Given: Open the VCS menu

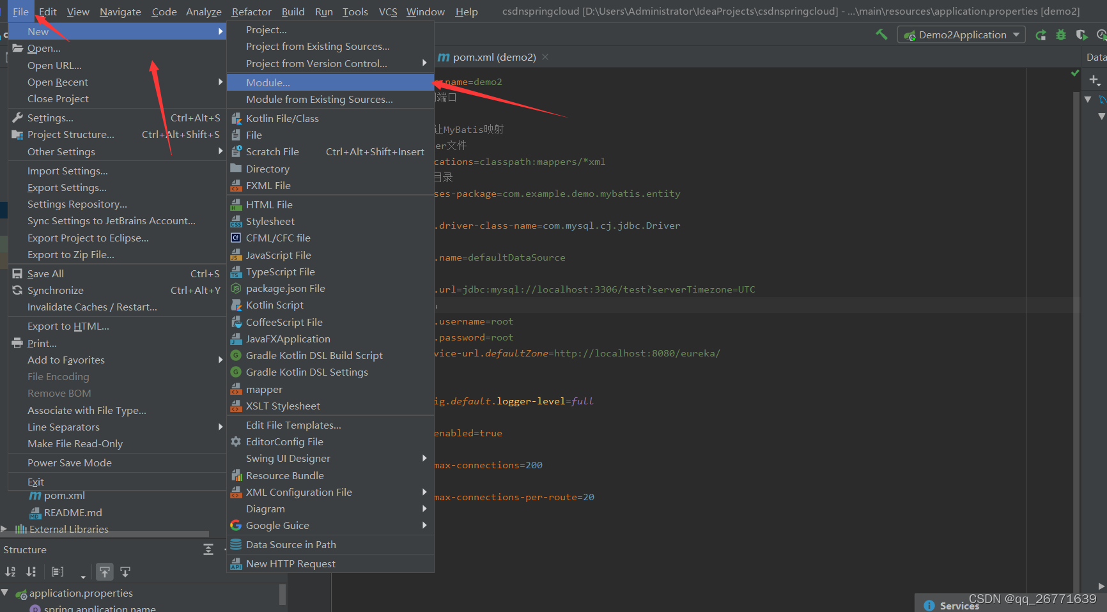Looking at the screenshot, I should coord(387,11).
